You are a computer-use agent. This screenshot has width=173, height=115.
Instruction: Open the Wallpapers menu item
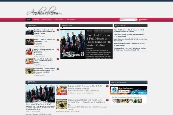click(71, 20)
